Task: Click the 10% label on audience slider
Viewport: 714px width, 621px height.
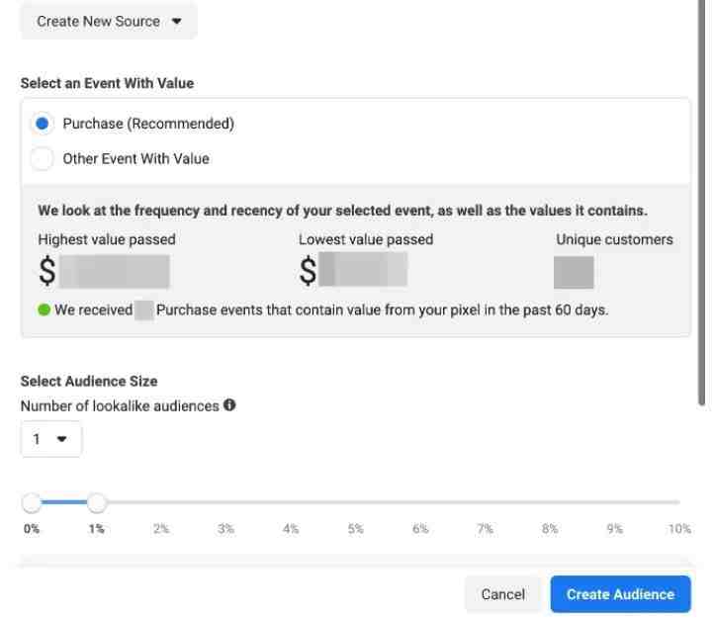Action: click(679, 529)
